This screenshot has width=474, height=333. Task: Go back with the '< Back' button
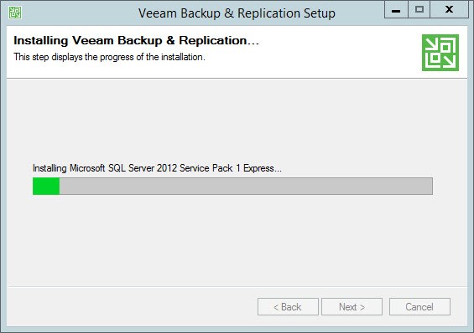(288, 307)
